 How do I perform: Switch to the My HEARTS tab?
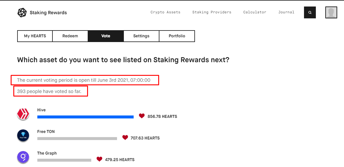35,36
